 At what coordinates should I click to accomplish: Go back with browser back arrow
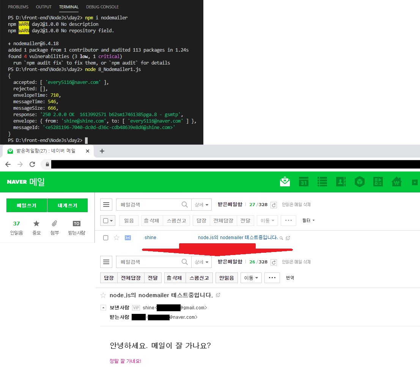click(8, 164)
